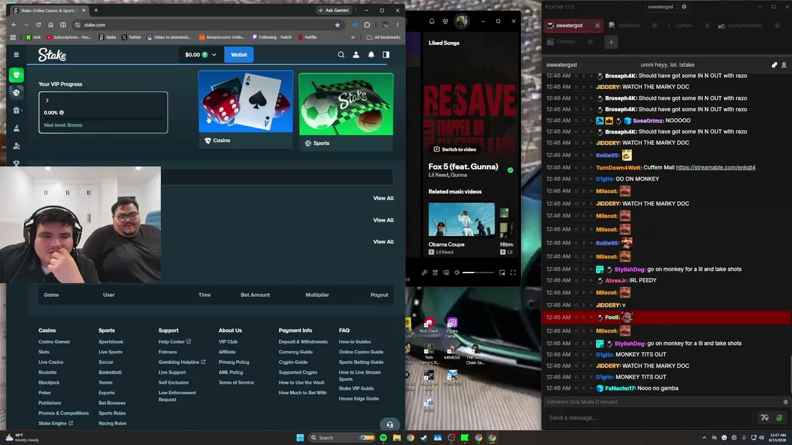Click the Wallet button
Image resolution: width=792 pixels, height=445 pixels.
tap(239, 55)
